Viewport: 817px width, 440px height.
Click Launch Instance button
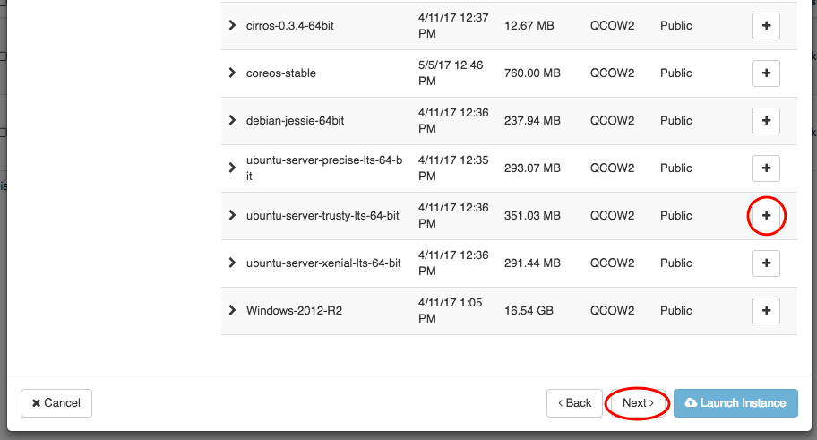734,403
